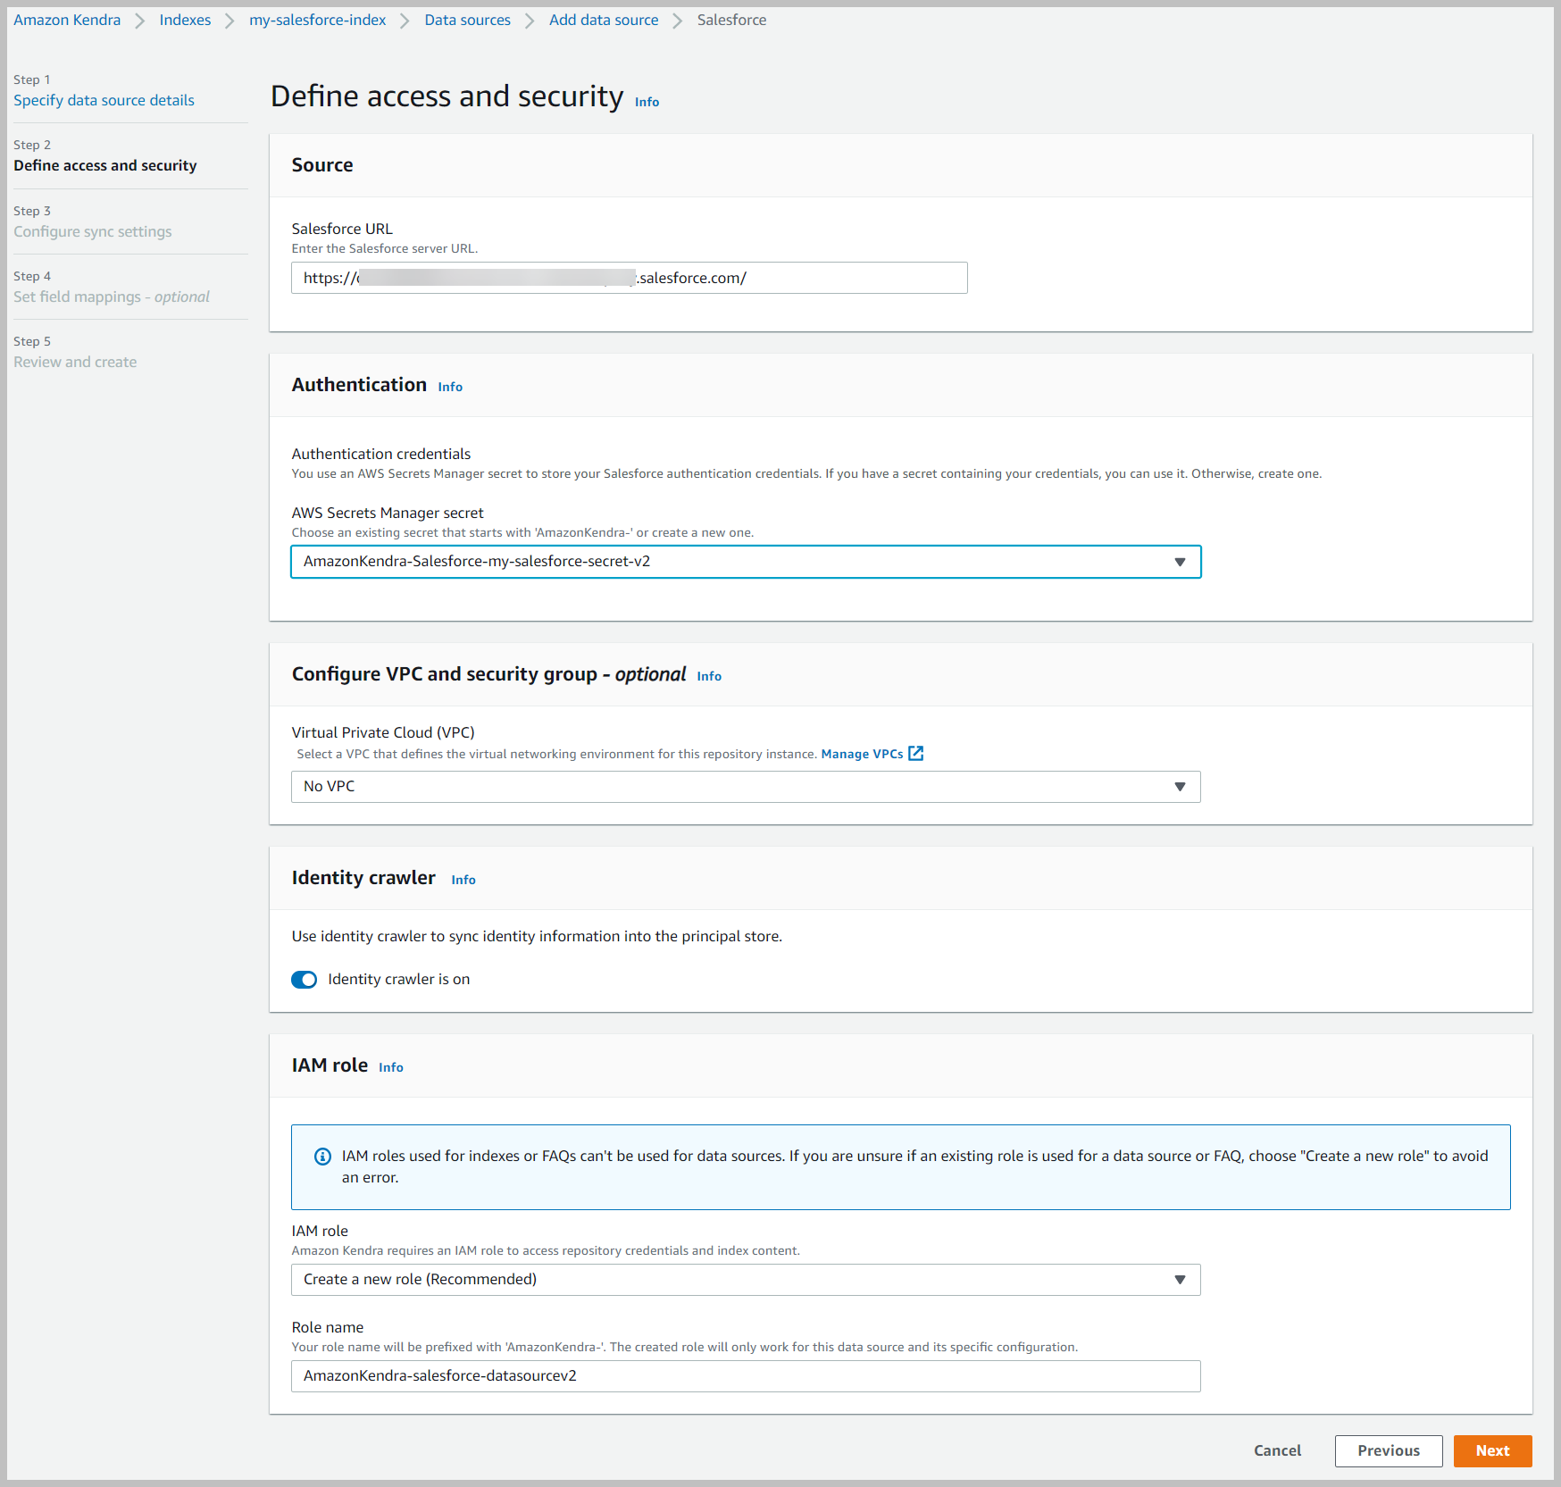The width and height of the screenshot is (1561, 1487).
Task: Return to Add data source breadcrumb
Action: tap(604, 20)
